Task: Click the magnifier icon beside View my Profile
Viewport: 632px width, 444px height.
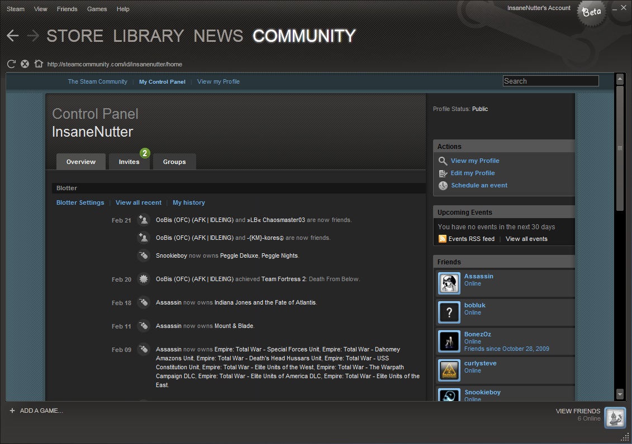Action: click(443, 161)
